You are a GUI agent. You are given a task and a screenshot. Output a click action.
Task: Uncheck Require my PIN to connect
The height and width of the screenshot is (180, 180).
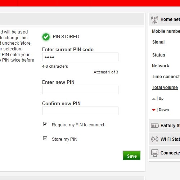coord(45,124)
